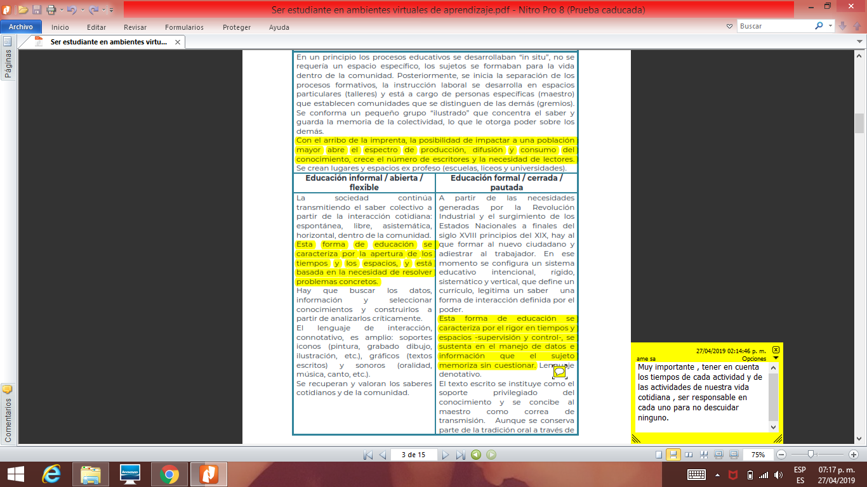Click the Print icon

[x=50, y=10]
